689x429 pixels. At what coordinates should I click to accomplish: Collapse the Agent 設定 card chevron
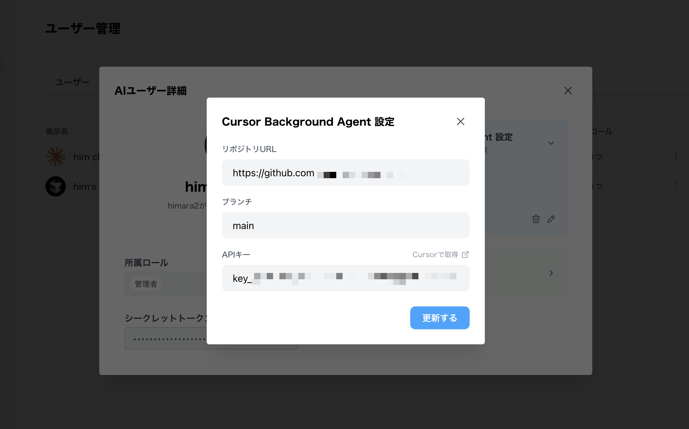pos(551,143)
